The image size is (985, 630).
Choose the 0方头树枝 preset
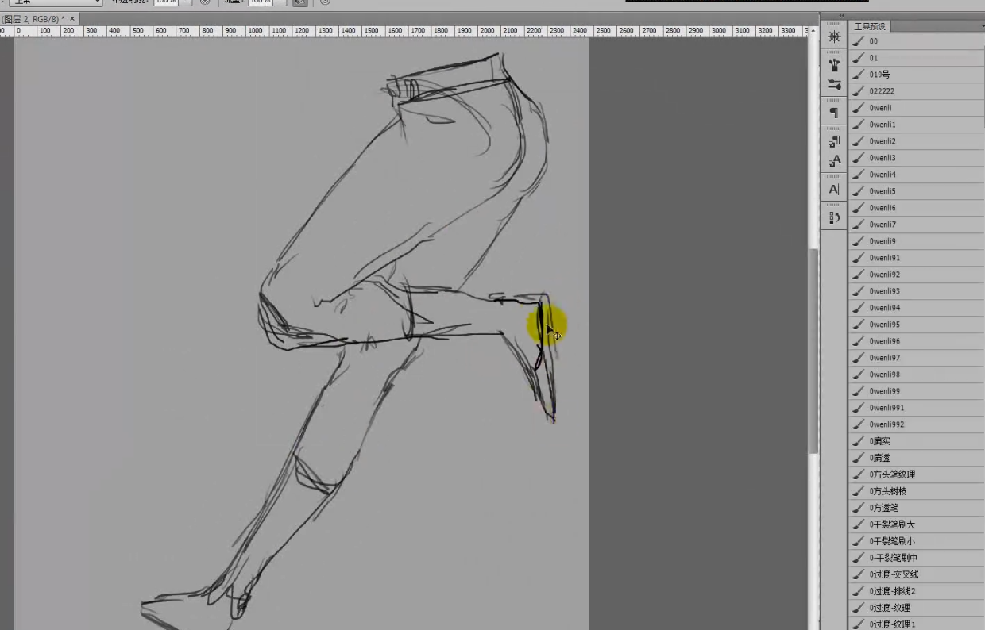tap(916, 491)
